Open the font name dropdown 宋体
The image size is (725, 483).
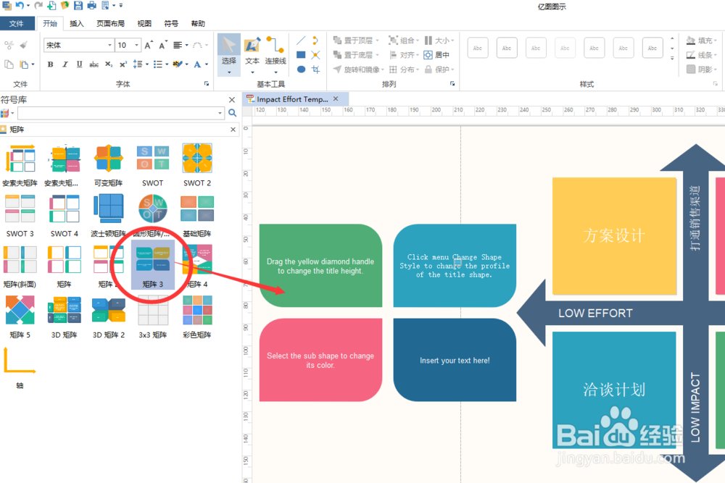pos(110,45)
